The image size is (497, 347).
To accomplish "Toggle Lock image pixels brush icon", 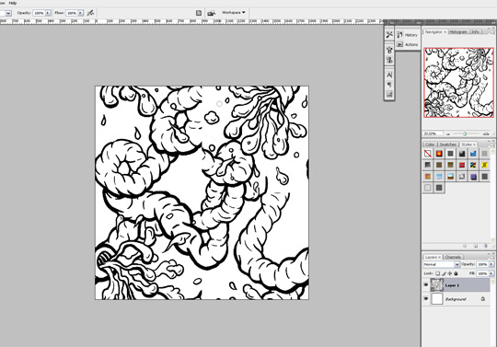I will coord(444,273).
